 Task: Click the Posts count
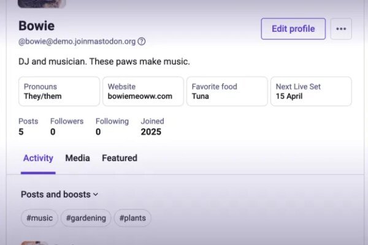click(28, 126)
